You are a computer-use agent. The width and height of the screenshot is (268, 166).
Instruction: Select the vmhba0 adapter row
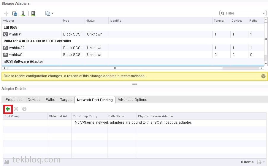click(133, 54)
